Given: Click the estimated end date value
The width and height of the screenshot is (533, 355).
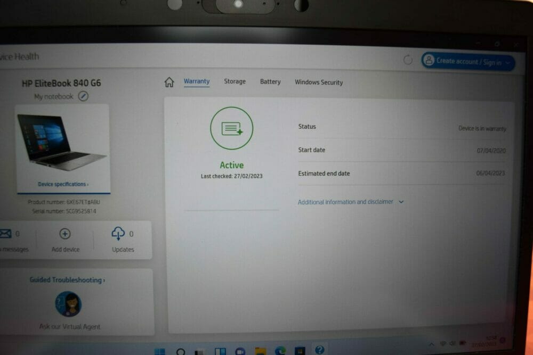Looking at the screenshot, I should (x=490, y=173).
